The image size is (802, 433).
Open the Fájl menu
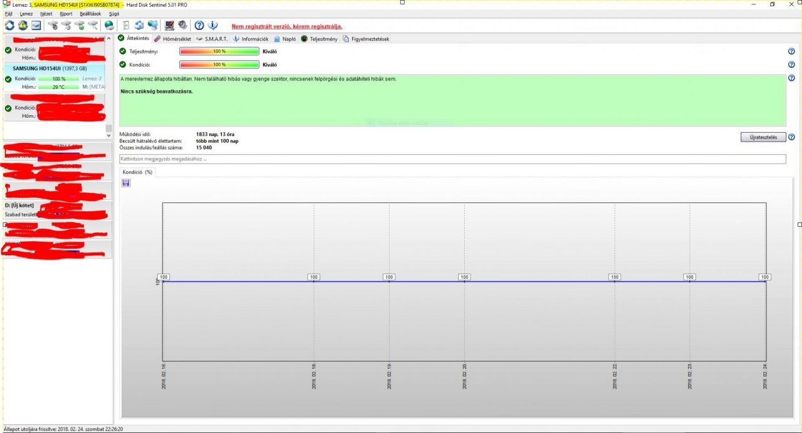pos(9,13)
